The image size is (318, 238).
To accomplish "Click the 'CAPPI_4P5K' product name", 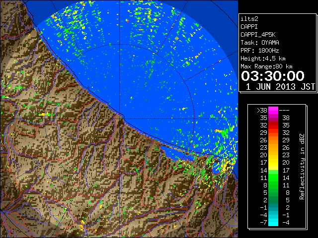I will [258, 35].
